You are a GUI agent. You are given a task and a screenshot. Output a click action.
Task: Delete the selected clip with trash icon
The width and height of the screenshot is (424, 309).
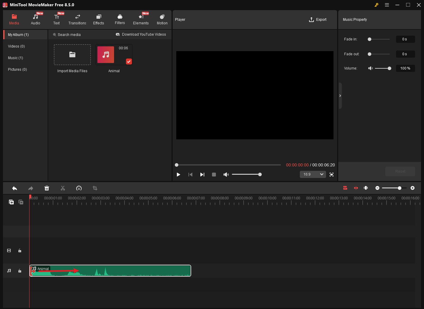pyautogui.click(x=47, y=188)
